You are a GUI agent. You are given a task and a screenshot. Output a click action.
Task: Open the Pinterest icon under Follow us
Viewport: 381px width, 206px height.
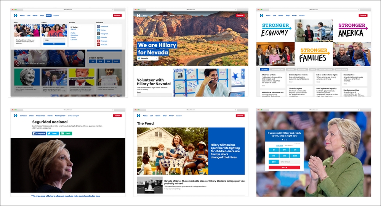tap(98, 41)
